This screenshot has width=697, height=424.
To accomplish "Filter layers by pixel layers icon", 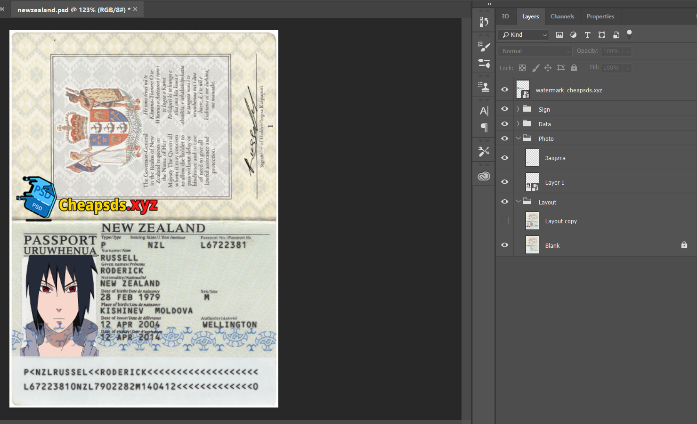I will 559,35.
